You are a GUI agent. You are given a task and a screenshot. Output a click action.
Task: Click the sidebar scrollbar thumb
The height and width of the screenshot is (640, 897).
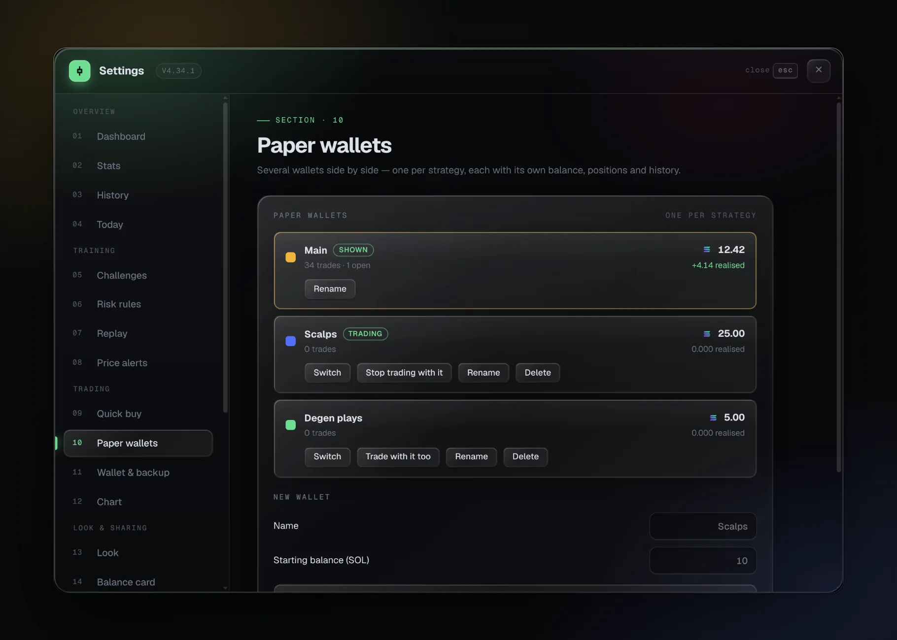coord(225,257)
